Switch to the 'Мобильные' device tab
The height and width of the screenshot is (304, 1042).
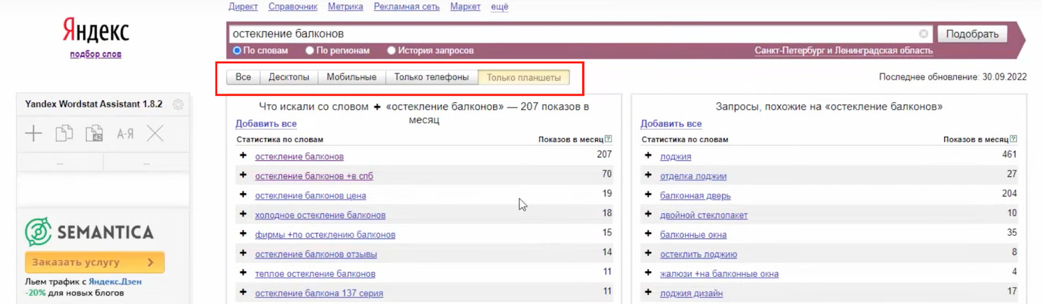351,77
